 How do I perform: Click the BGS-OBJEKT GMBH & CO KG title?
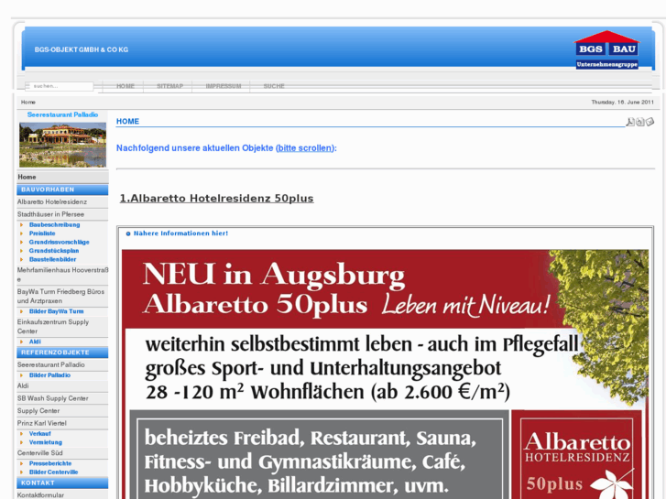click(82, 49)
